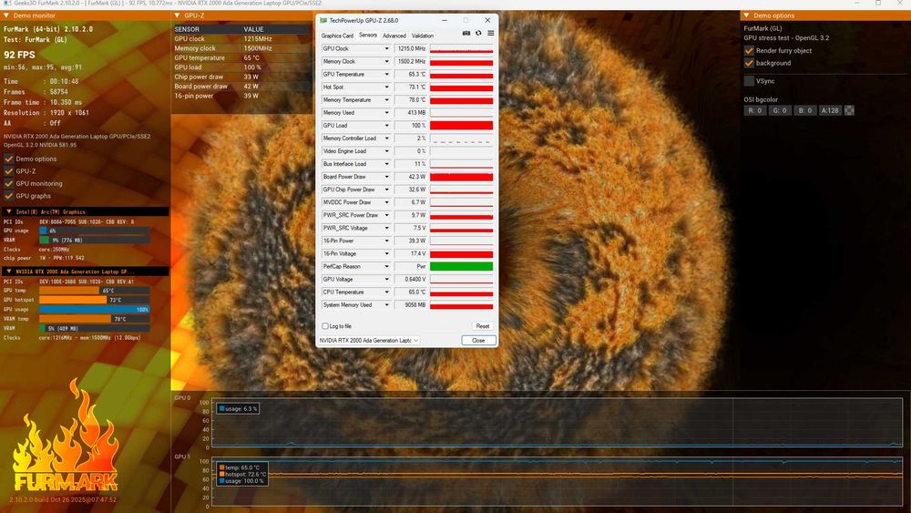Click the GPU Voltage value 0.6400 V

pyautogui.click(x=411, y=279)
